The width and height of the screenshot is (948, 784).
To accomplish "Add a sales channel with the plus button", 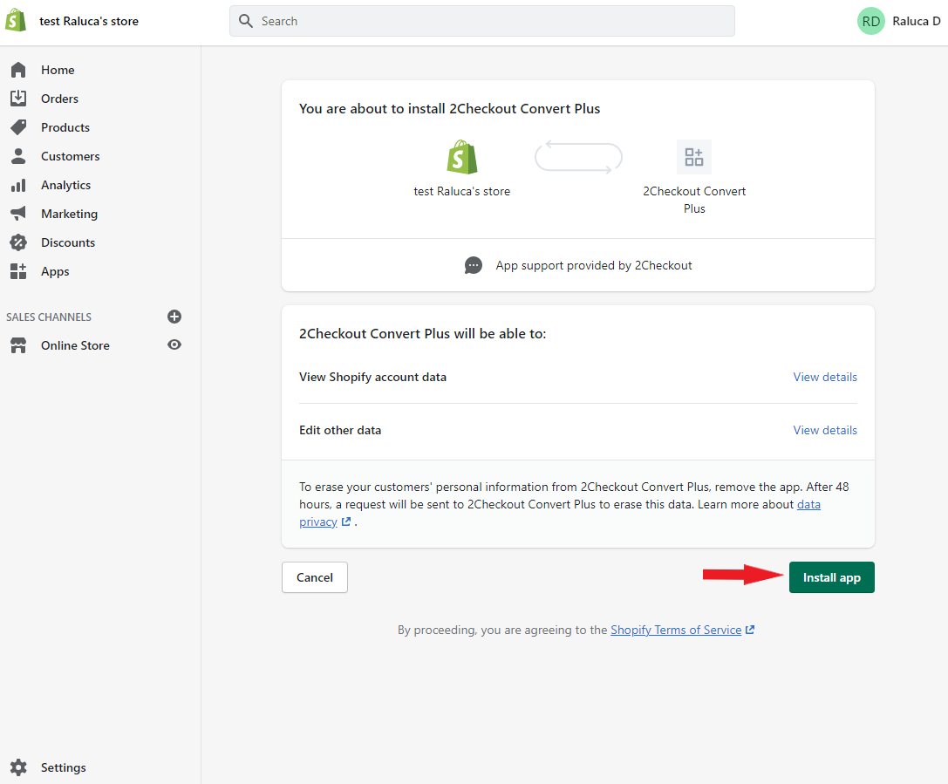I will pyautogui.click(x=174, y=317).
